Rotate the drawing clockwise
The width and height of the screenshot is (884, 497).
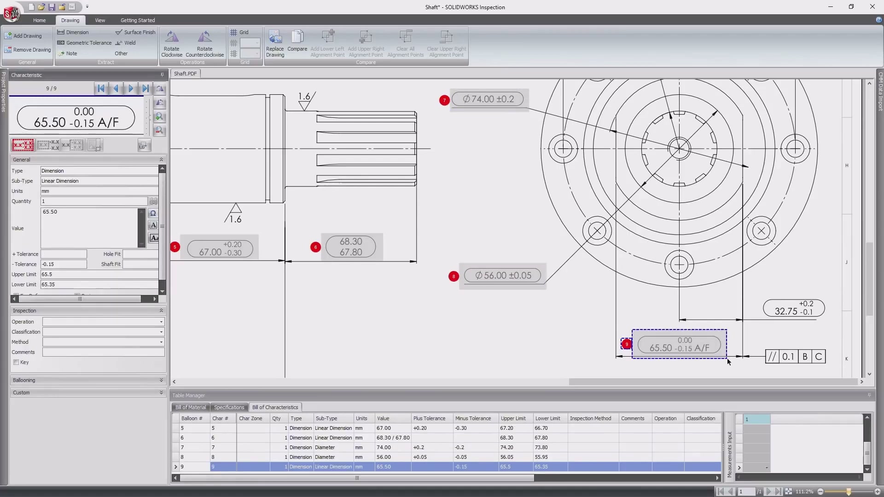172,44
